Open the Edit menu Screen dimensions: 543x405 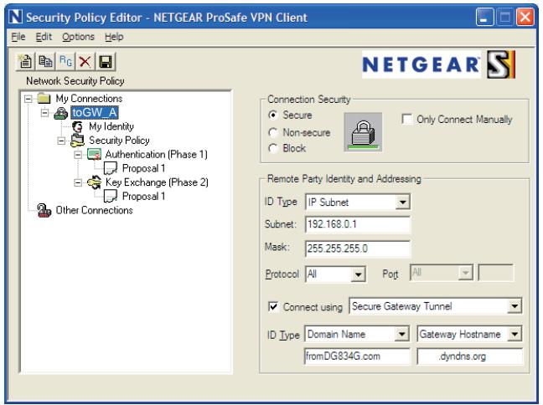point(44,37)
